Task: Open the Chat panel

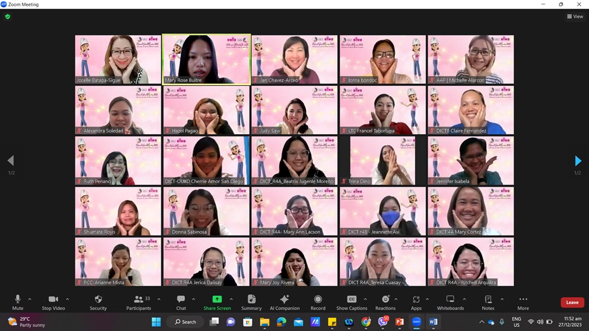Action: [x=181, y=301]
